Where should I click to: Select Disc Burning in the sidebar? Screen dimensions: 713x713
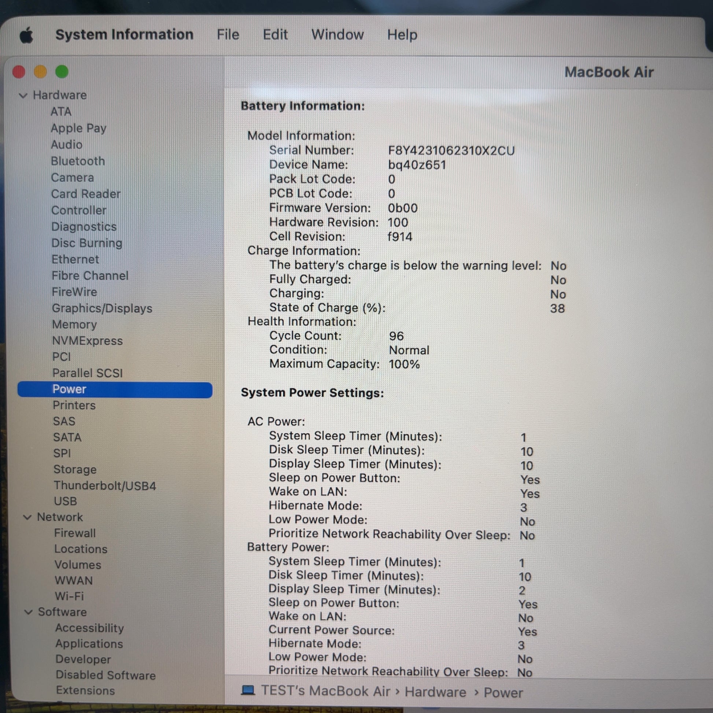(x=87, y=243)
